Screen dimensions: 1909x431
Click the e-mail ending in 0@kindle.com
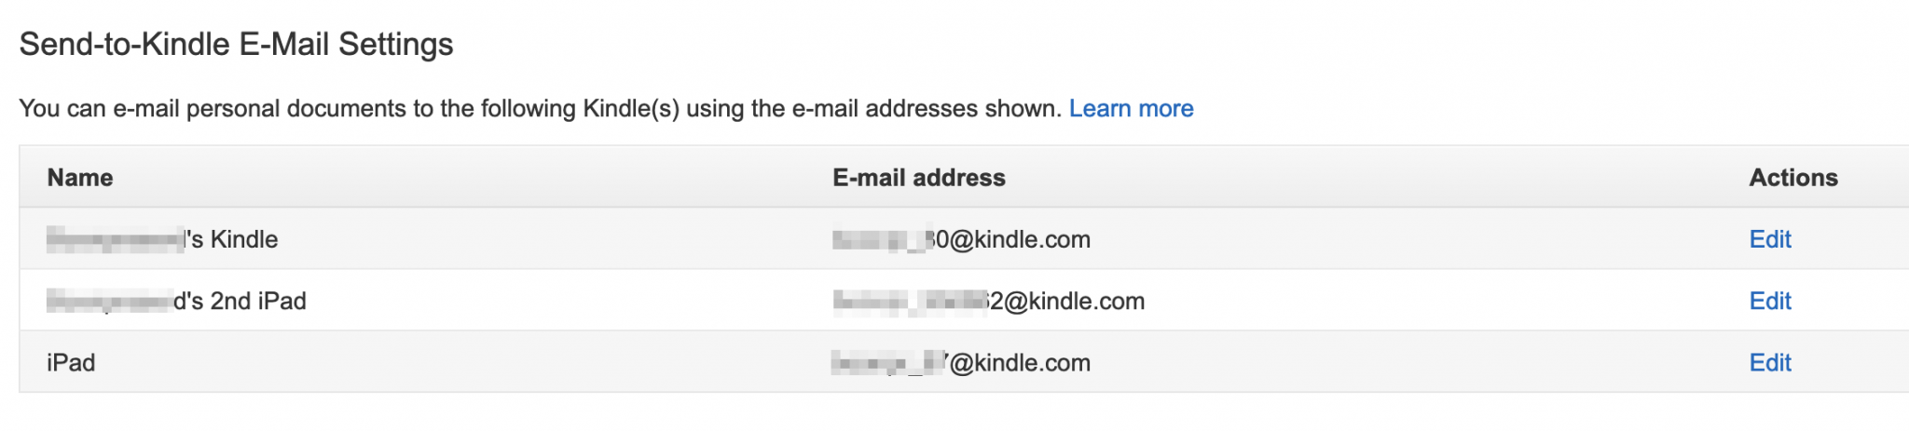click(961, 239)
